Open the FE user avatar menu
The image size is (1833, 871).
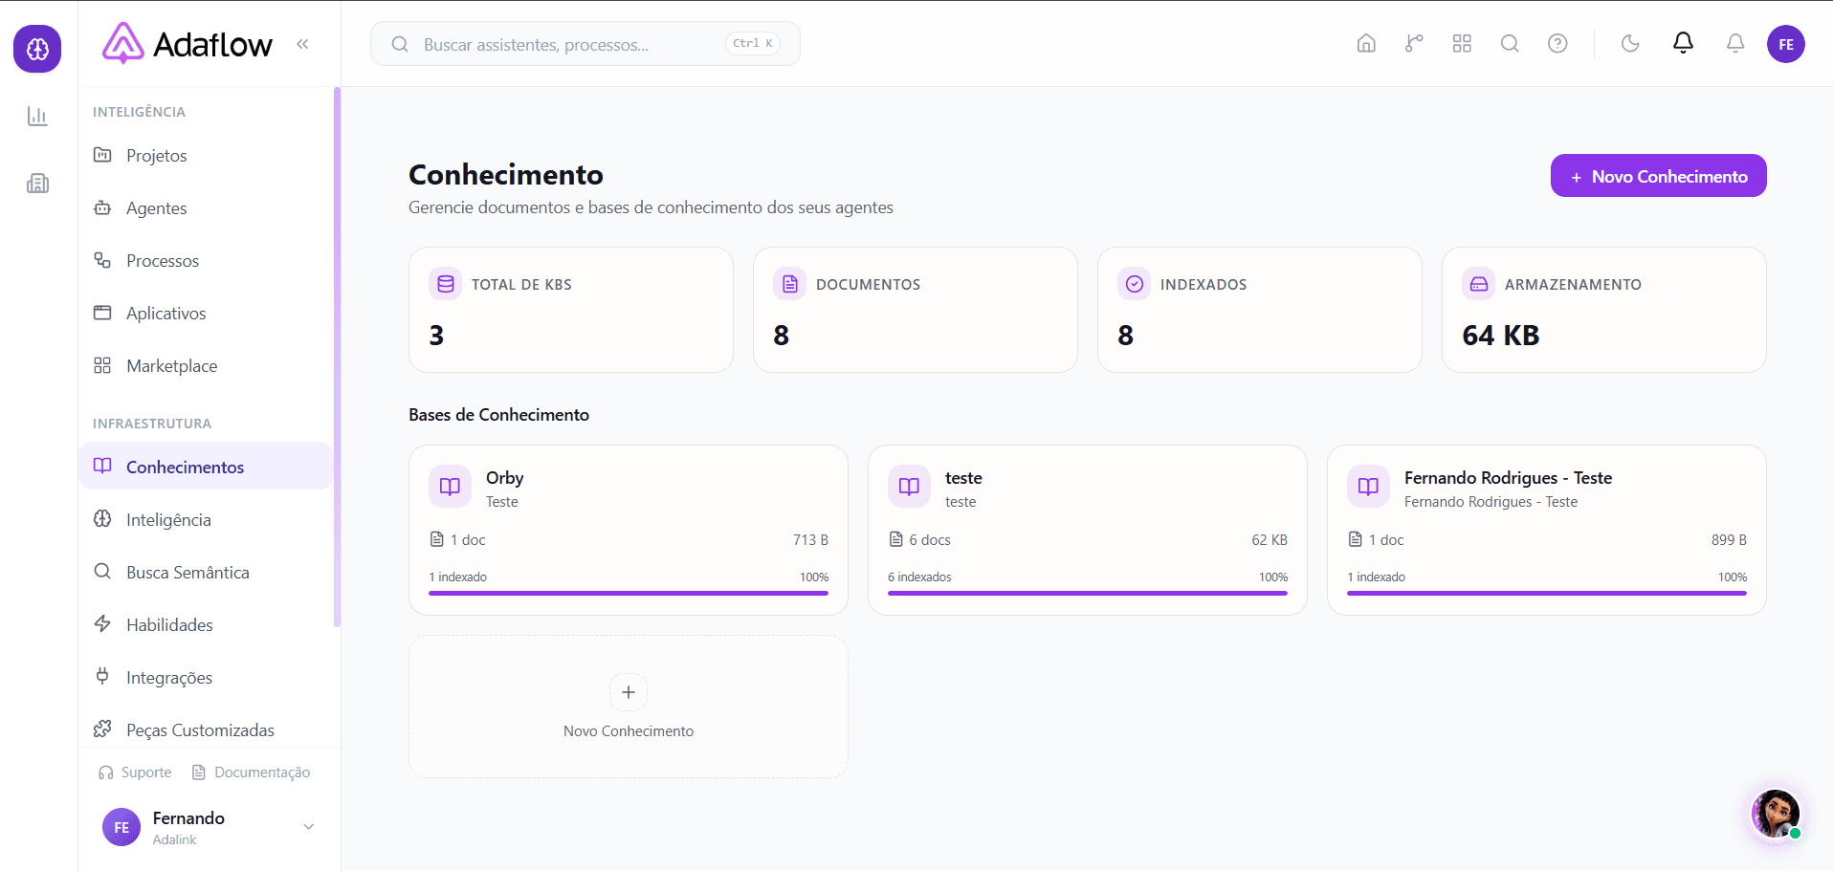(1785, 44)
